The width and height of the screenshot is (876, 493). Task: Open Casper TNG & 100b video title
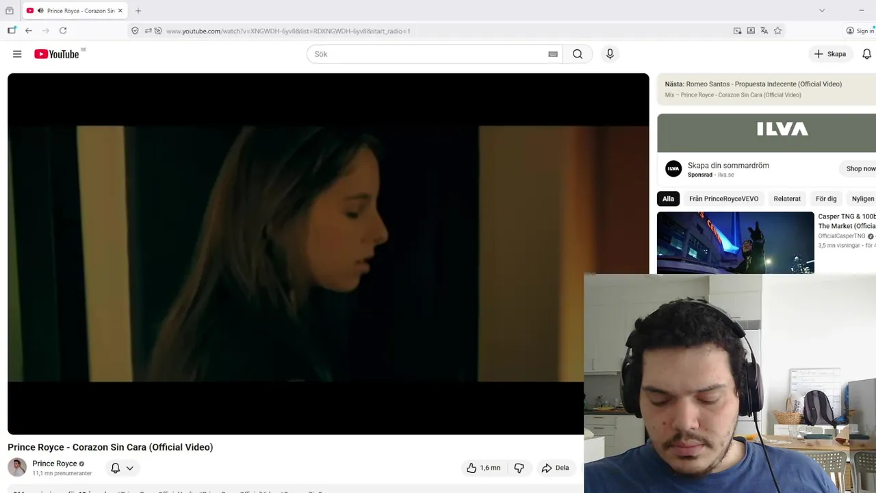pos(847,221)
